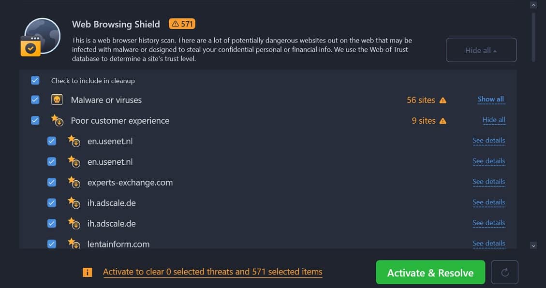Toggle the Malware or viruses checkbox

tap(35, 100)
